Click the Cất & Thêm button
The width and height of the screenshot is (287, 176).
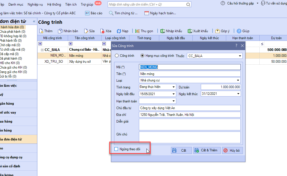click(x=207, y=150)
